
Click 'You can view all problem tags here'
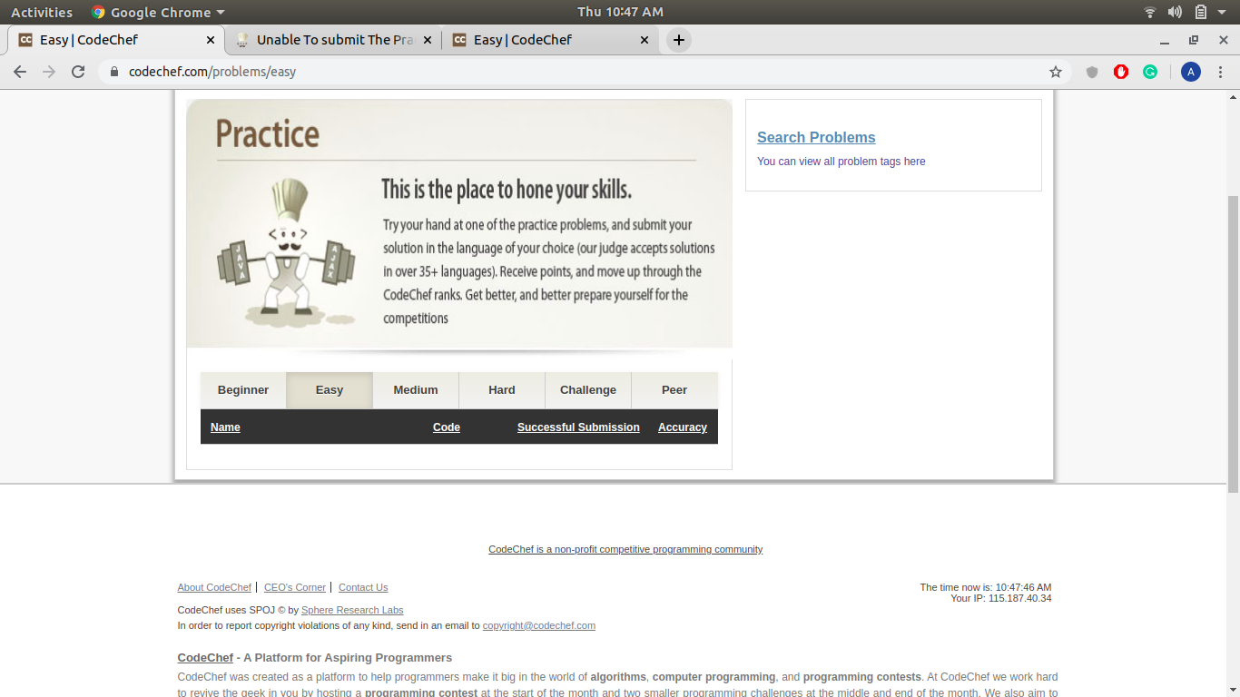841,162
